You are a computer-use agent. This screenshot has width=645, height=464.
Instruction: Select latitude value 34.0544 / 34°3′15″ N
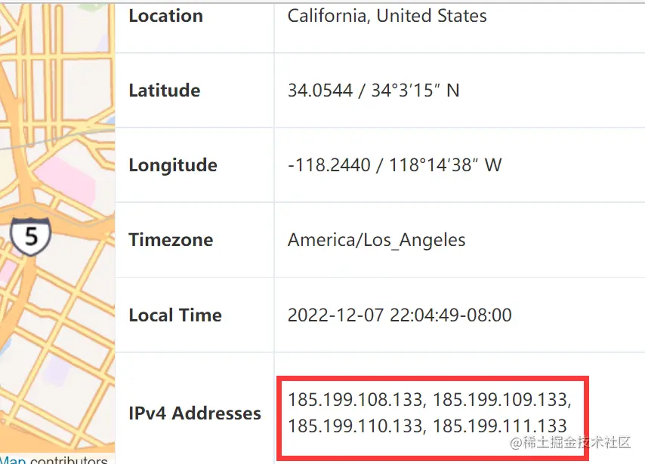tap(374, 91)
